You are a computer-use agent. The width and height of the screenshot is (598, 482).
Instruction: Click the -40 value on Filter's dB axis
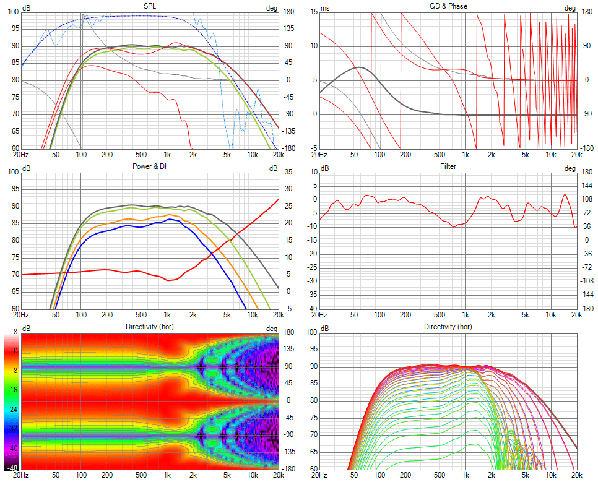click(313, 309)
